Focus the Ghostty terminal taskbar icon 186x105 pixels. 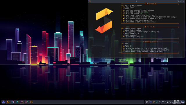coord(22,102)
